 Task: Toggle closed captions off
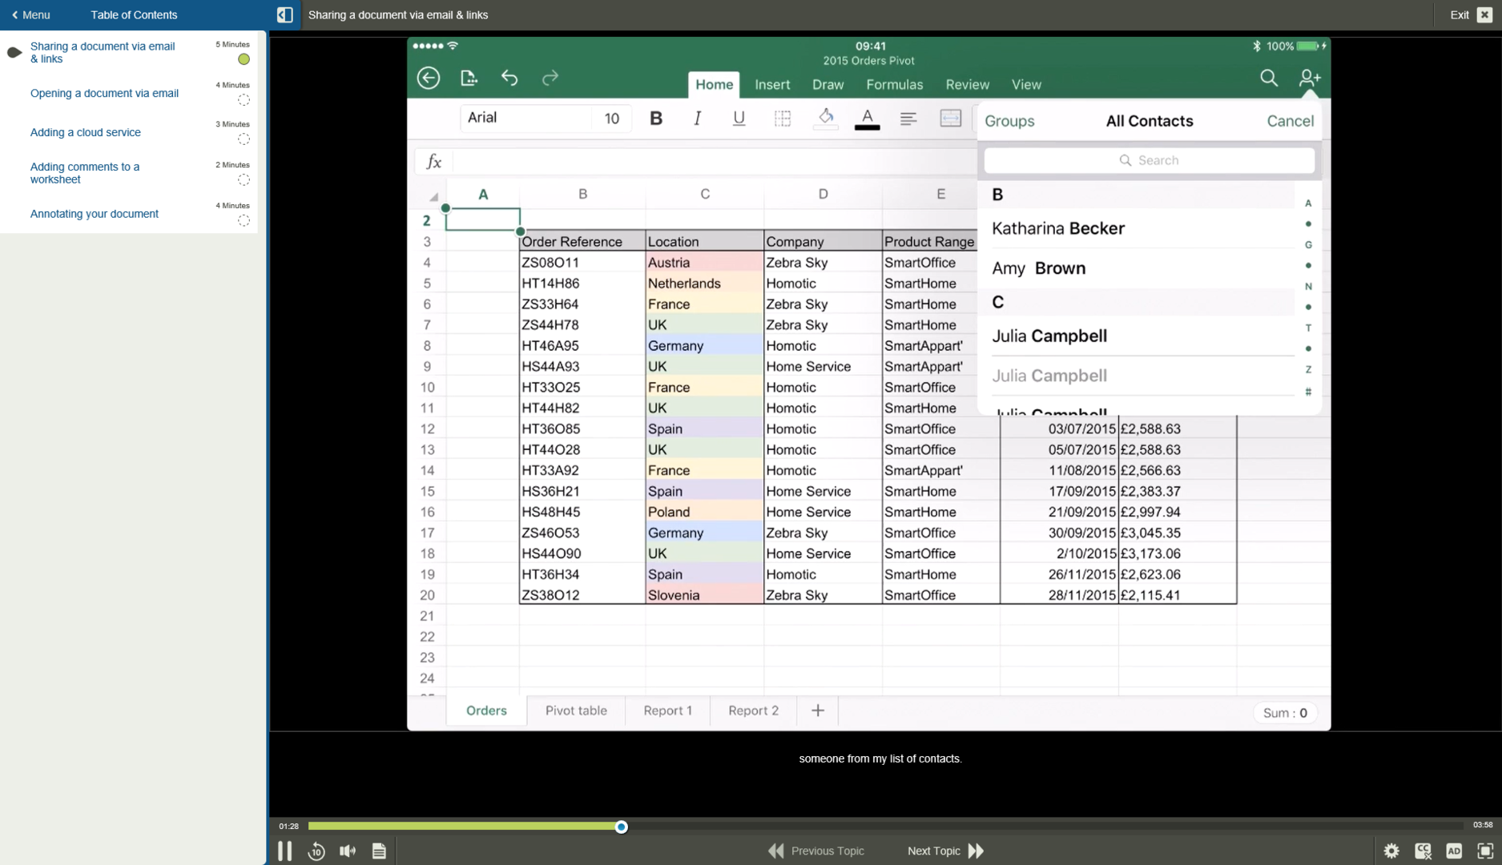coord(1423,851)
